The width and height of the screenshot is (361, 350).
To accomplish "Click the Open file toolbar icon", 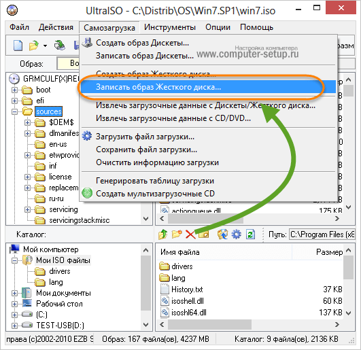I will coord(34,46).
